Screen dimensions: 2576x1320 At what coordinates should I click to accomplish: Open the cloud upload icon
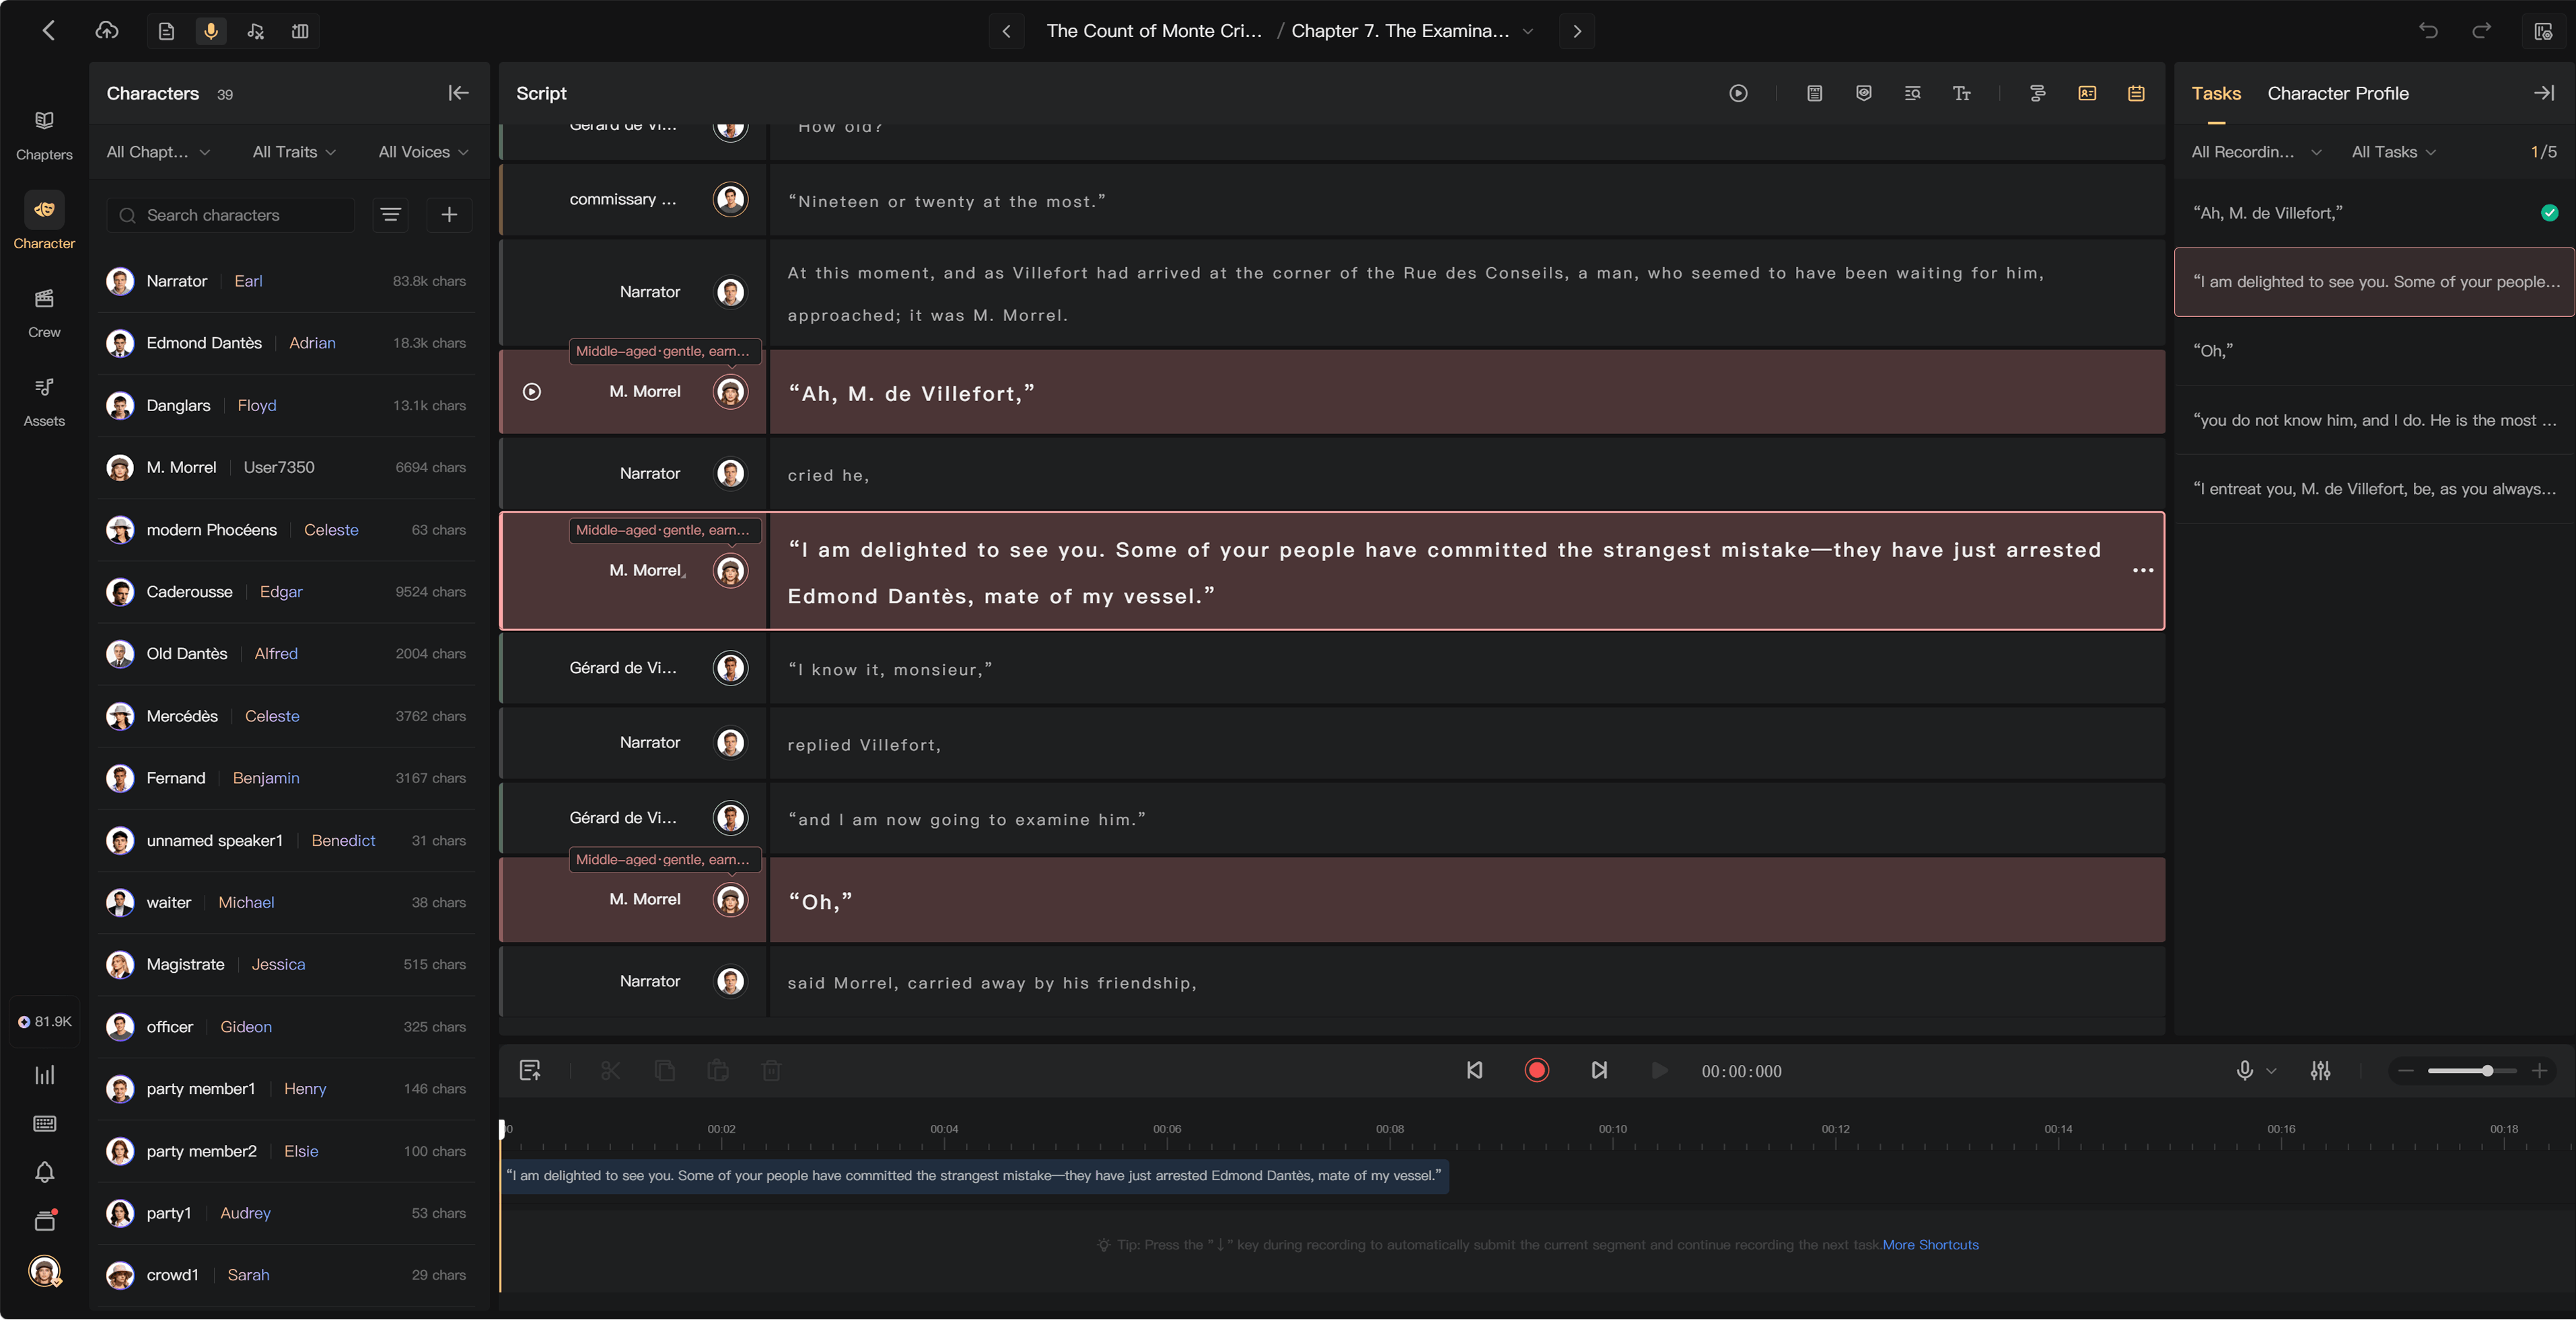coord(107,31)
